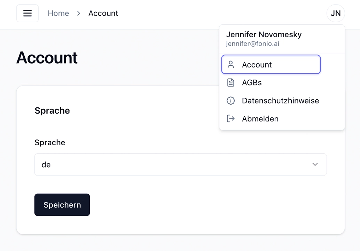Click the person icon beside Account
Viewport: 360px width, 251px height.
[231, 65]
